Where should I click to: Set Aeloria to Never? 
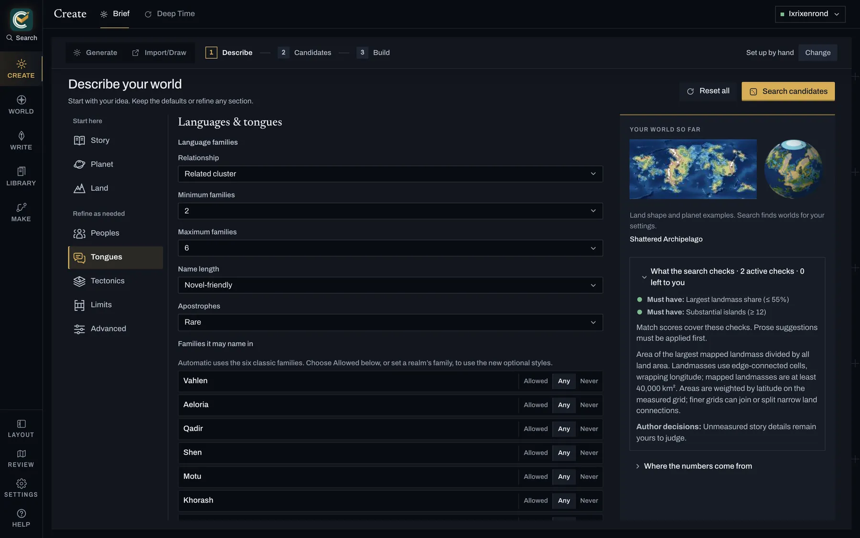(x=589, y=405)
